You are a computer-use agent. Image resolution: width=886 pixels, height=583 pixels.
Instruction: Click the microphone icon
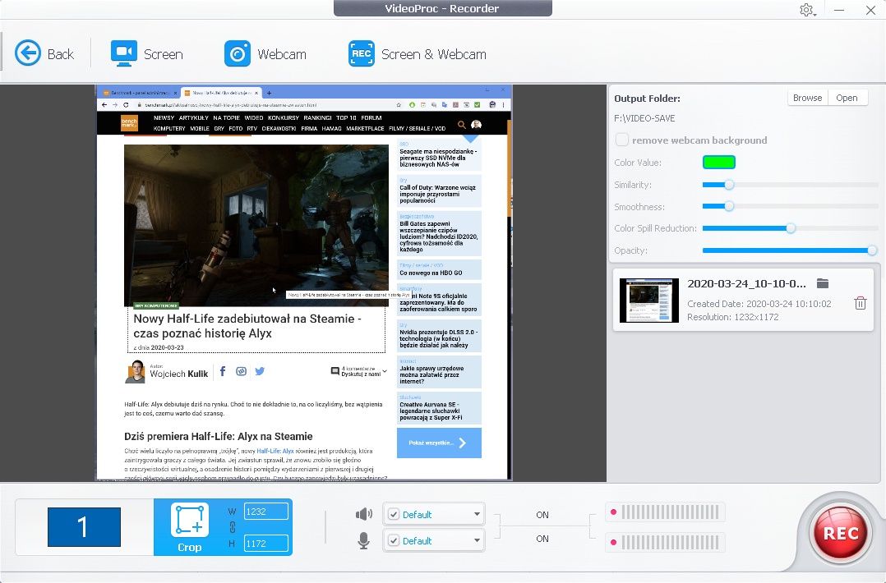[364, 540]
